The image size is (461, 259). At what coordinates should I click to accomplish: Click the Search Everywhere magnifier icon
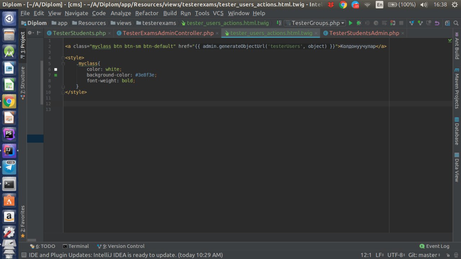click(456, 23)
